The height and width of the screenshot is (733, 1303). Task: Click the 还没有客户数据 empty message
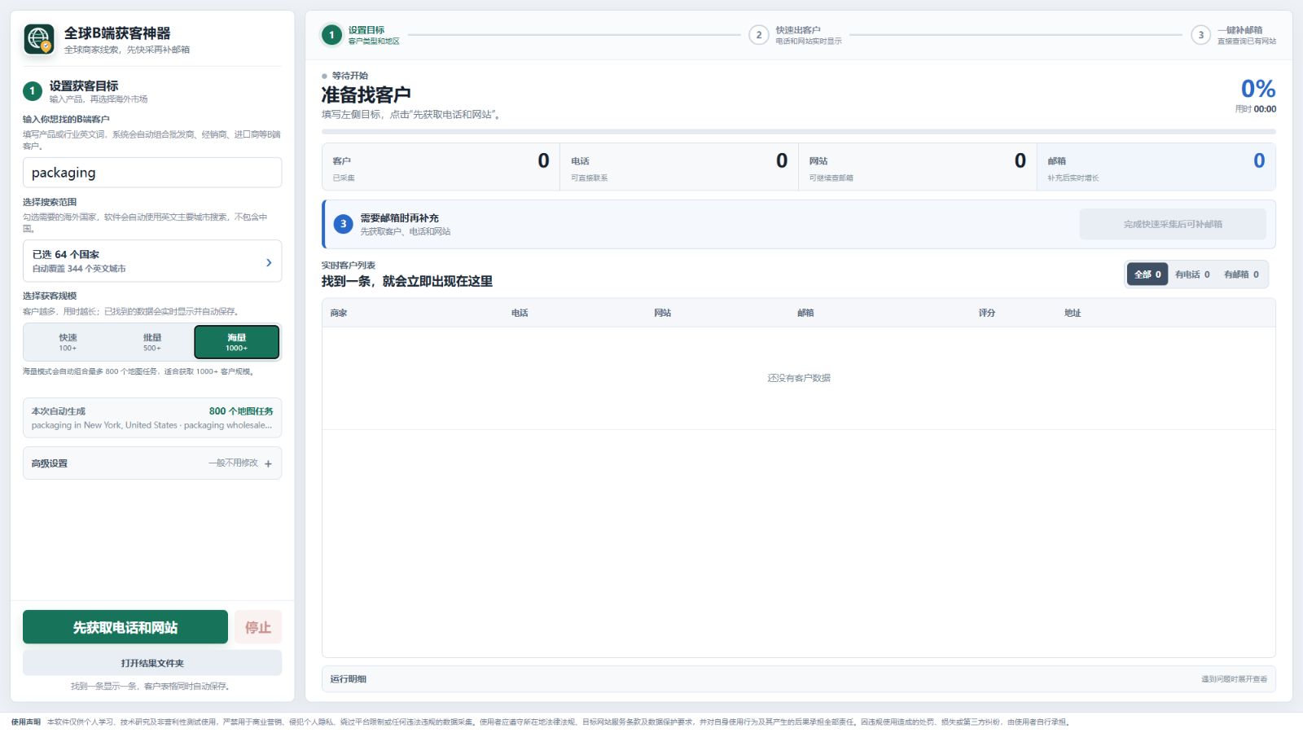(799, 378)
